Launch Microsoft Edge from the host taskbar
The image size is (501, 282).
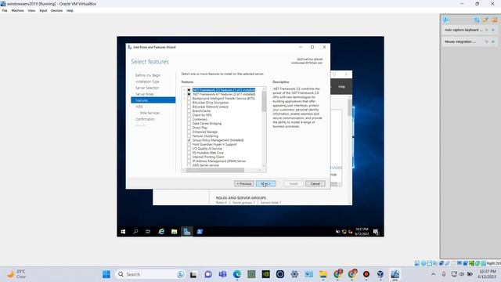pyautogui.click(x=236, y=274)
